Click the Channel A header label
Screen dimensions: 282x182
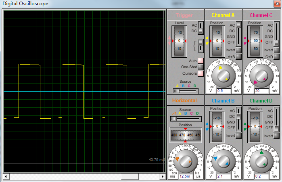pyautogui.click(x=223, y=15)
